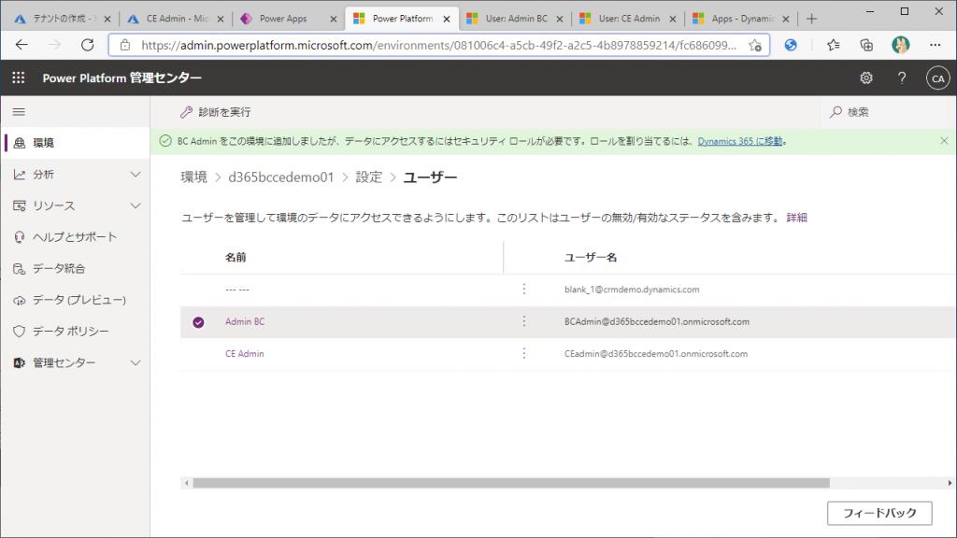The height and width of the screenshot is (538, 957).
Task: Open the help question mark icon
Action: [x=902, y=78]
